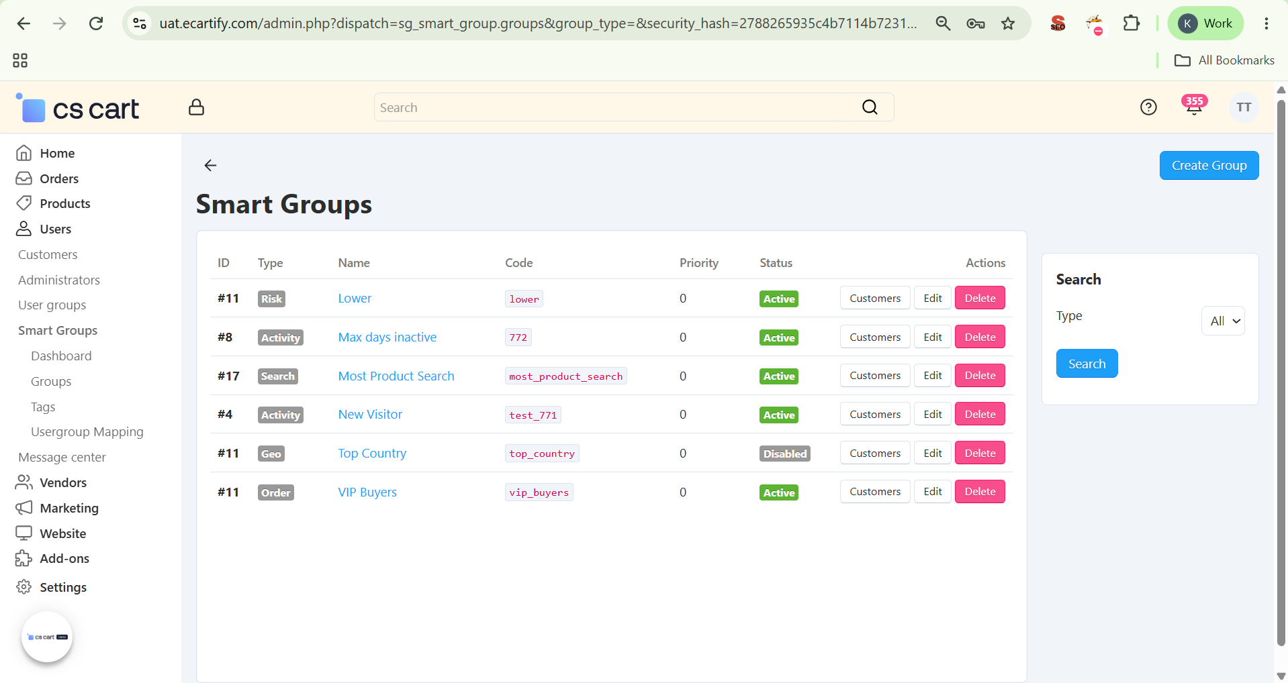Edit the Max days inactive group

933,337
